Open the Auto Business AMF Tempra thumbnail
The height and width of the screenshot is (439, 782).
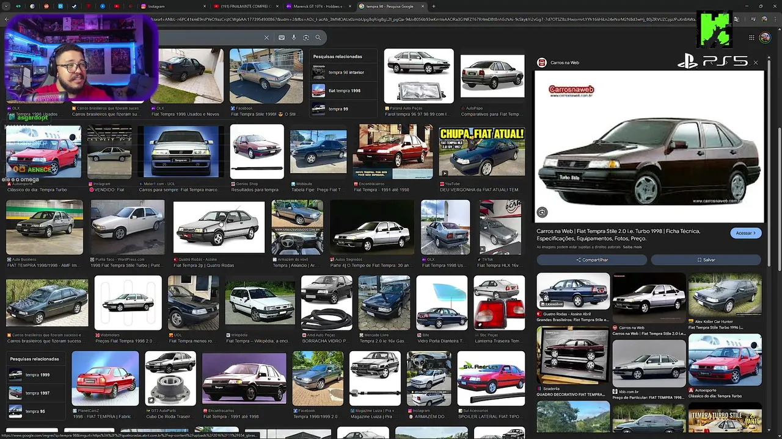(45, 227)
